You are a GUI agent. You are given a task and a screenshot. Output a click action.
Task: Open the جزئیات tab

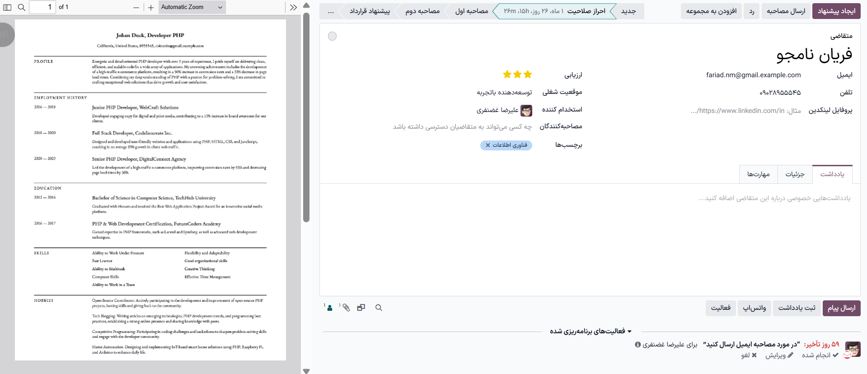pos(795,174)
